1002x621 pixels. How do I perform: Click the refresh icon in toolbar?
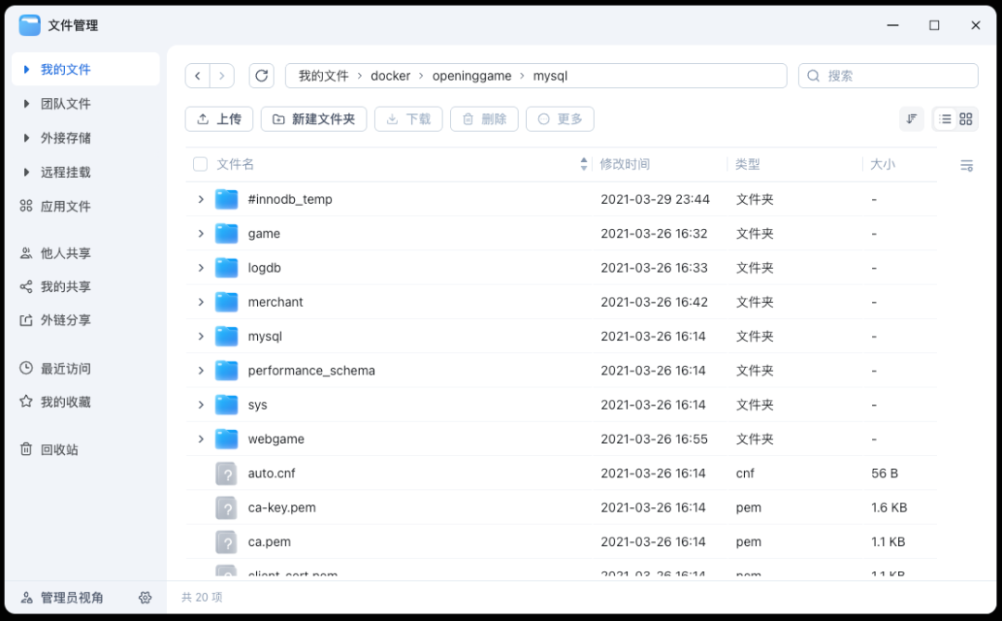tap(261, 75)
